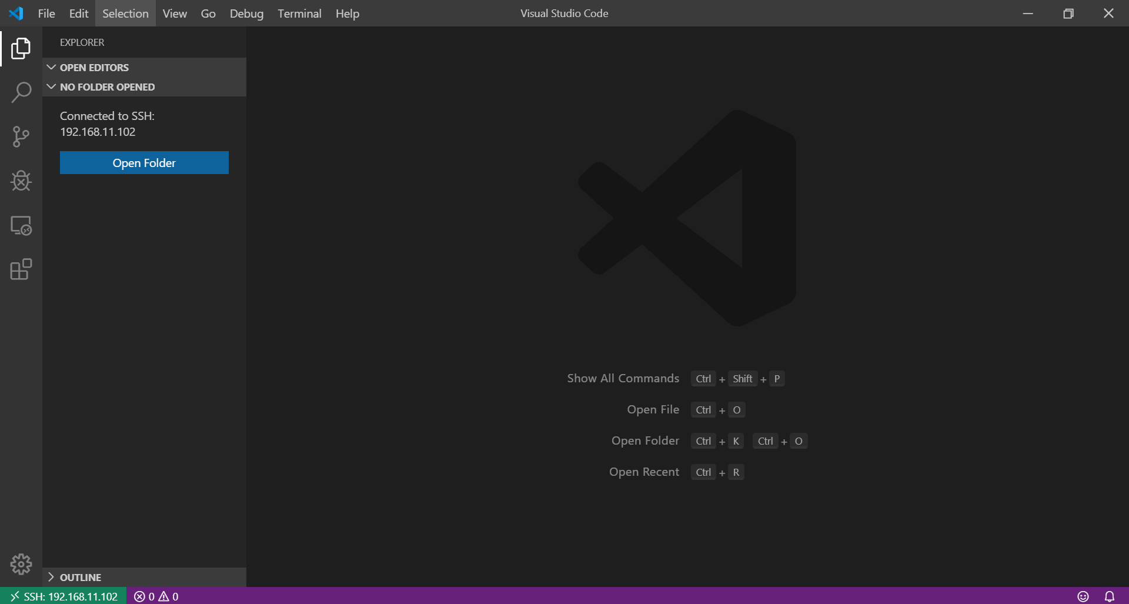
Task: Click the 'Open File' hint text
Action: point(653,409)
